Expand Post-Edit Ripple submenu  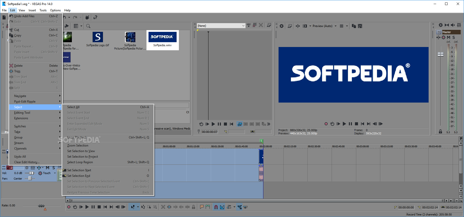35,102
